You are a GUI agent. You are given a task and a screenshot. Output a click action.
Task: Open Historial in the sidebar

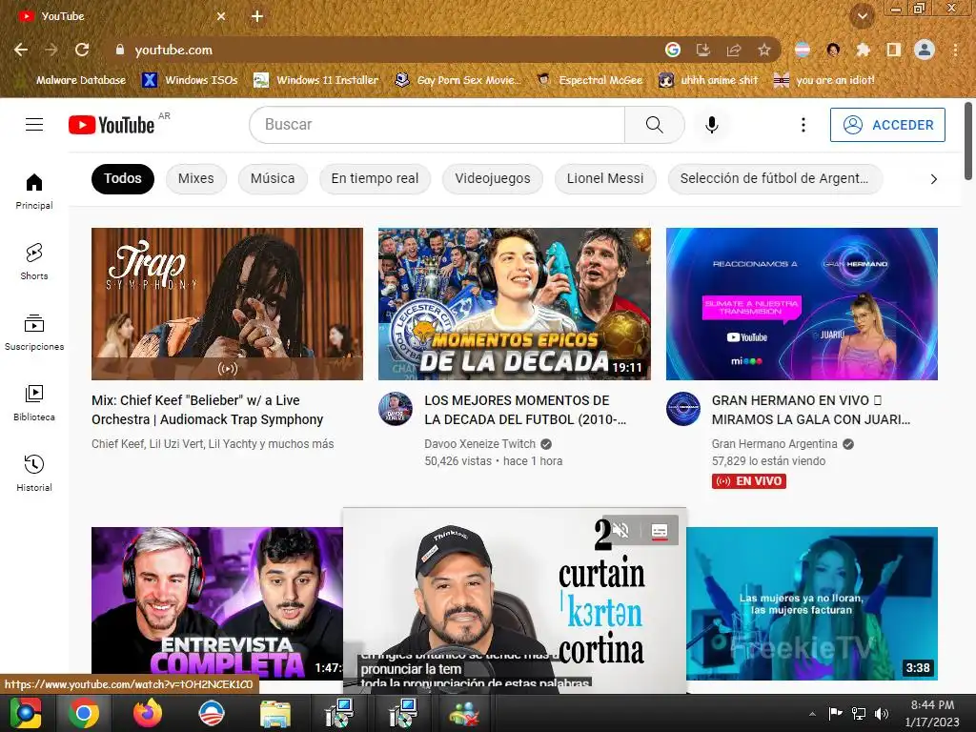click(34, 473)
